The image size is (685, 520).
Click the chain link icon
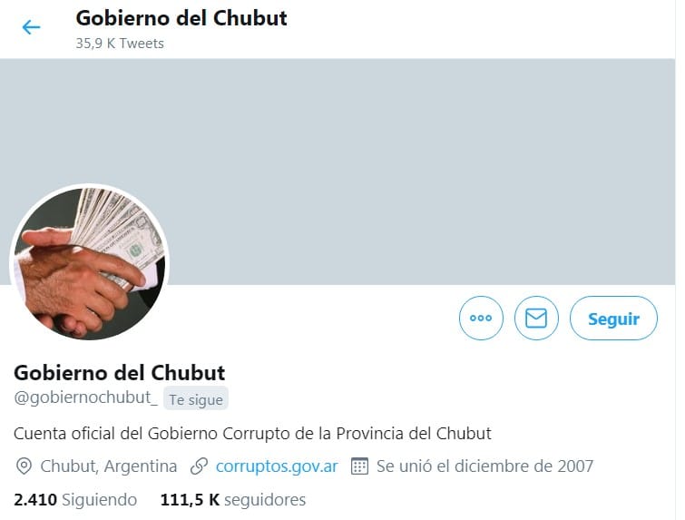coord(199,466)
